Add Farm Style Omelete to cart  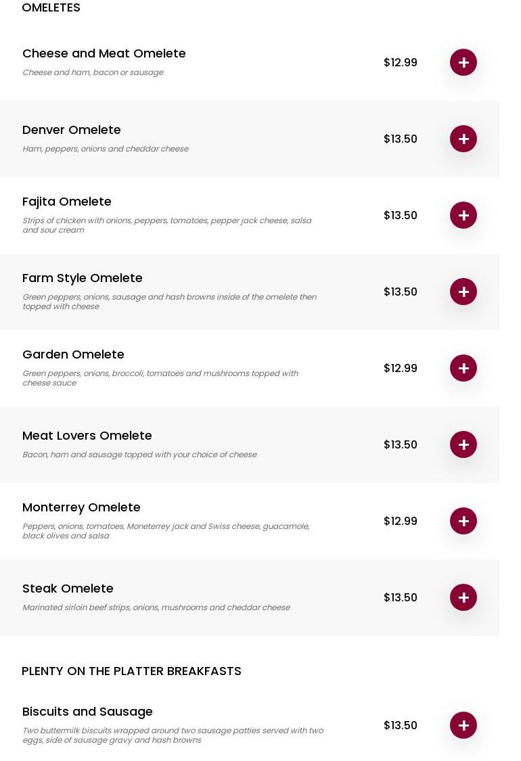pyautogui.click(x=463, y=292)
